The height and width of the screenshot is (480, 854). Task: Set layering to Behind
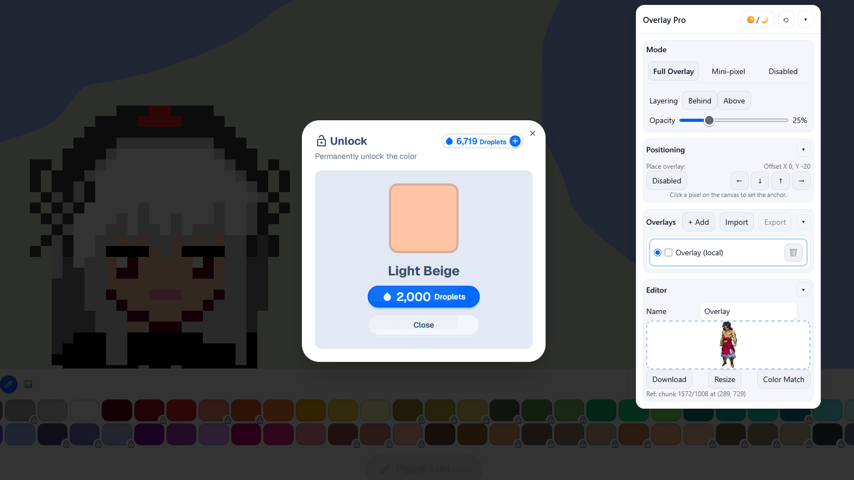click(700, 101)
